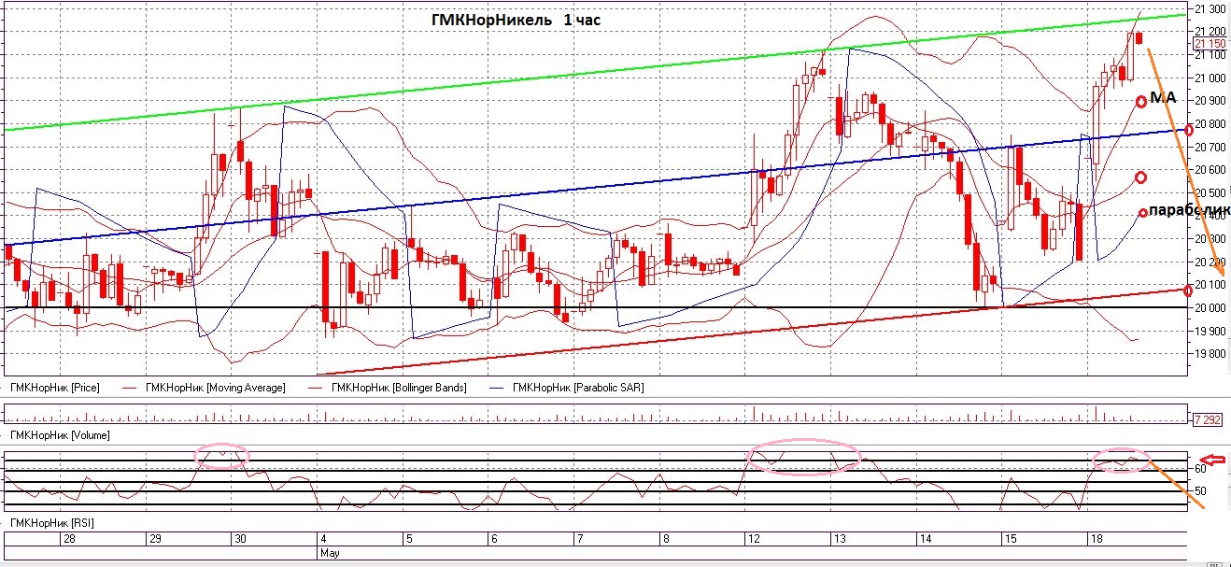
Task: Click date 13 on the time axis
Action: [840, 540]
